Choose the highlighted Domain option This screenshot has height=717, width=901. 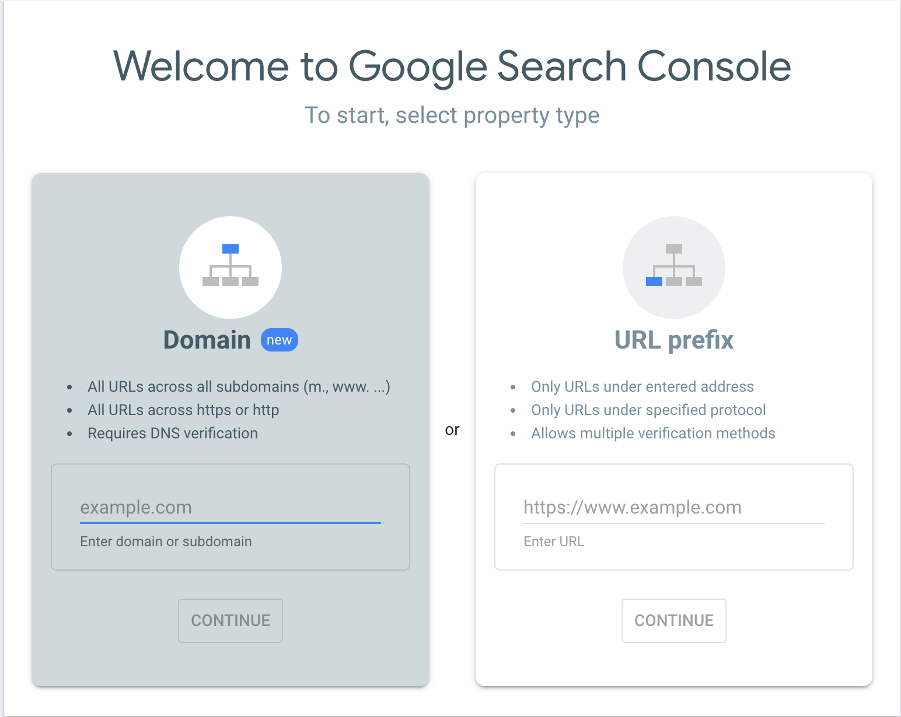coord(230,428)
